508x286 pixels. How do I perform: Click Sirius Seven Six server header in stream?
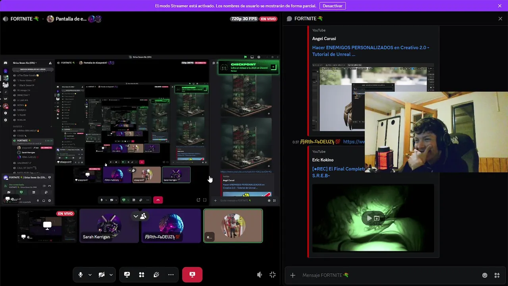coord(25,63)
